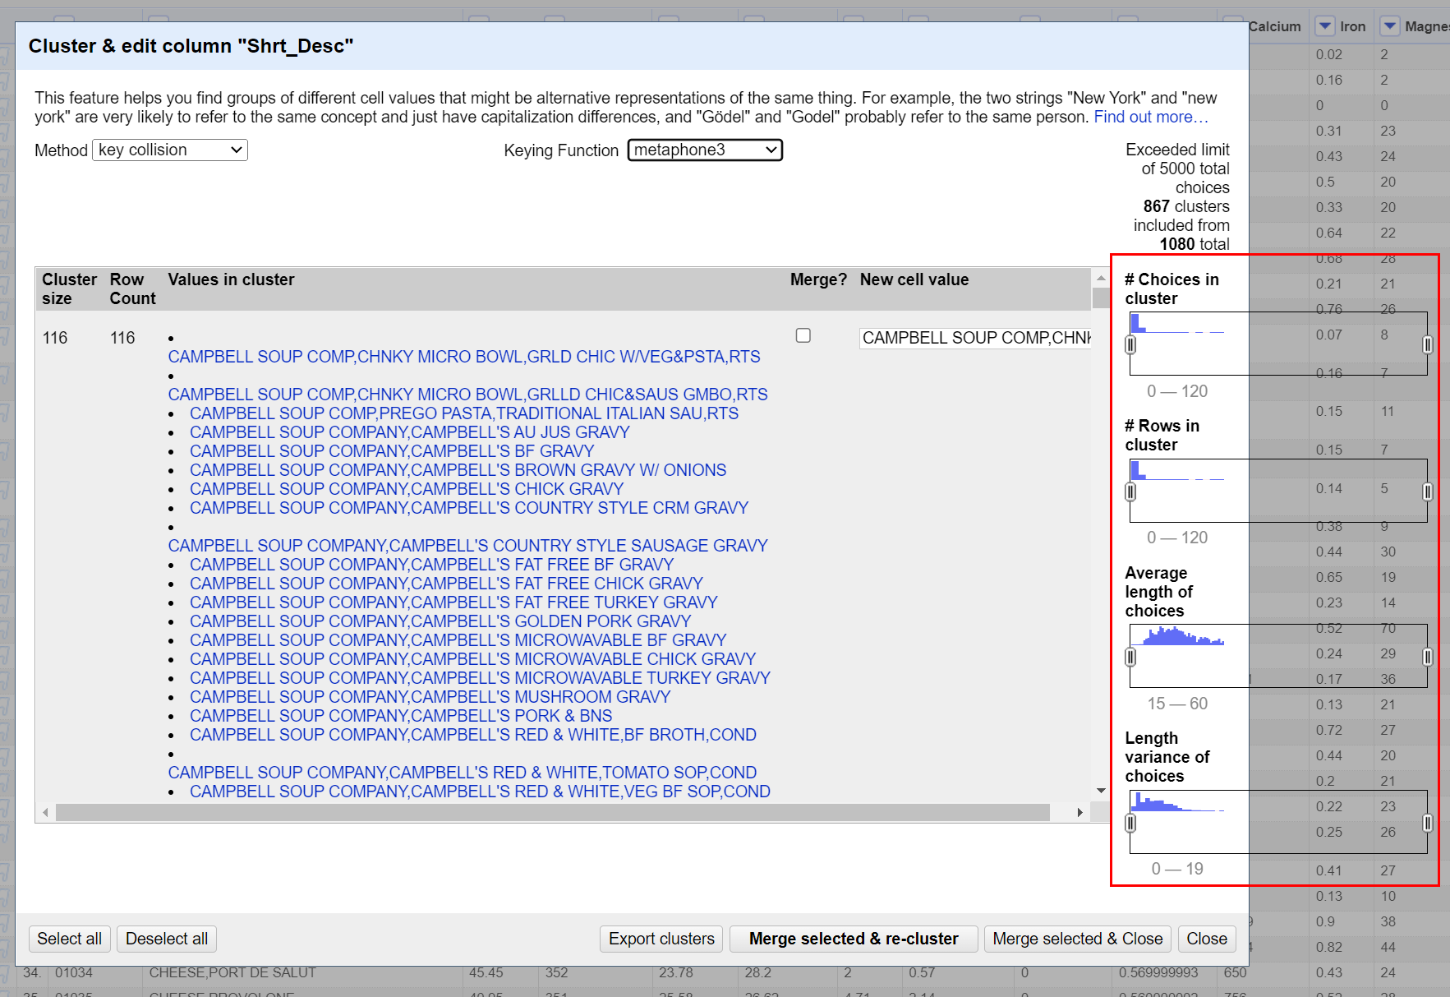
Task: Select "CAMPBELL'S COUNTRY STYLE SAUSAGE GRAVY" value
Action: pos(468,546)
